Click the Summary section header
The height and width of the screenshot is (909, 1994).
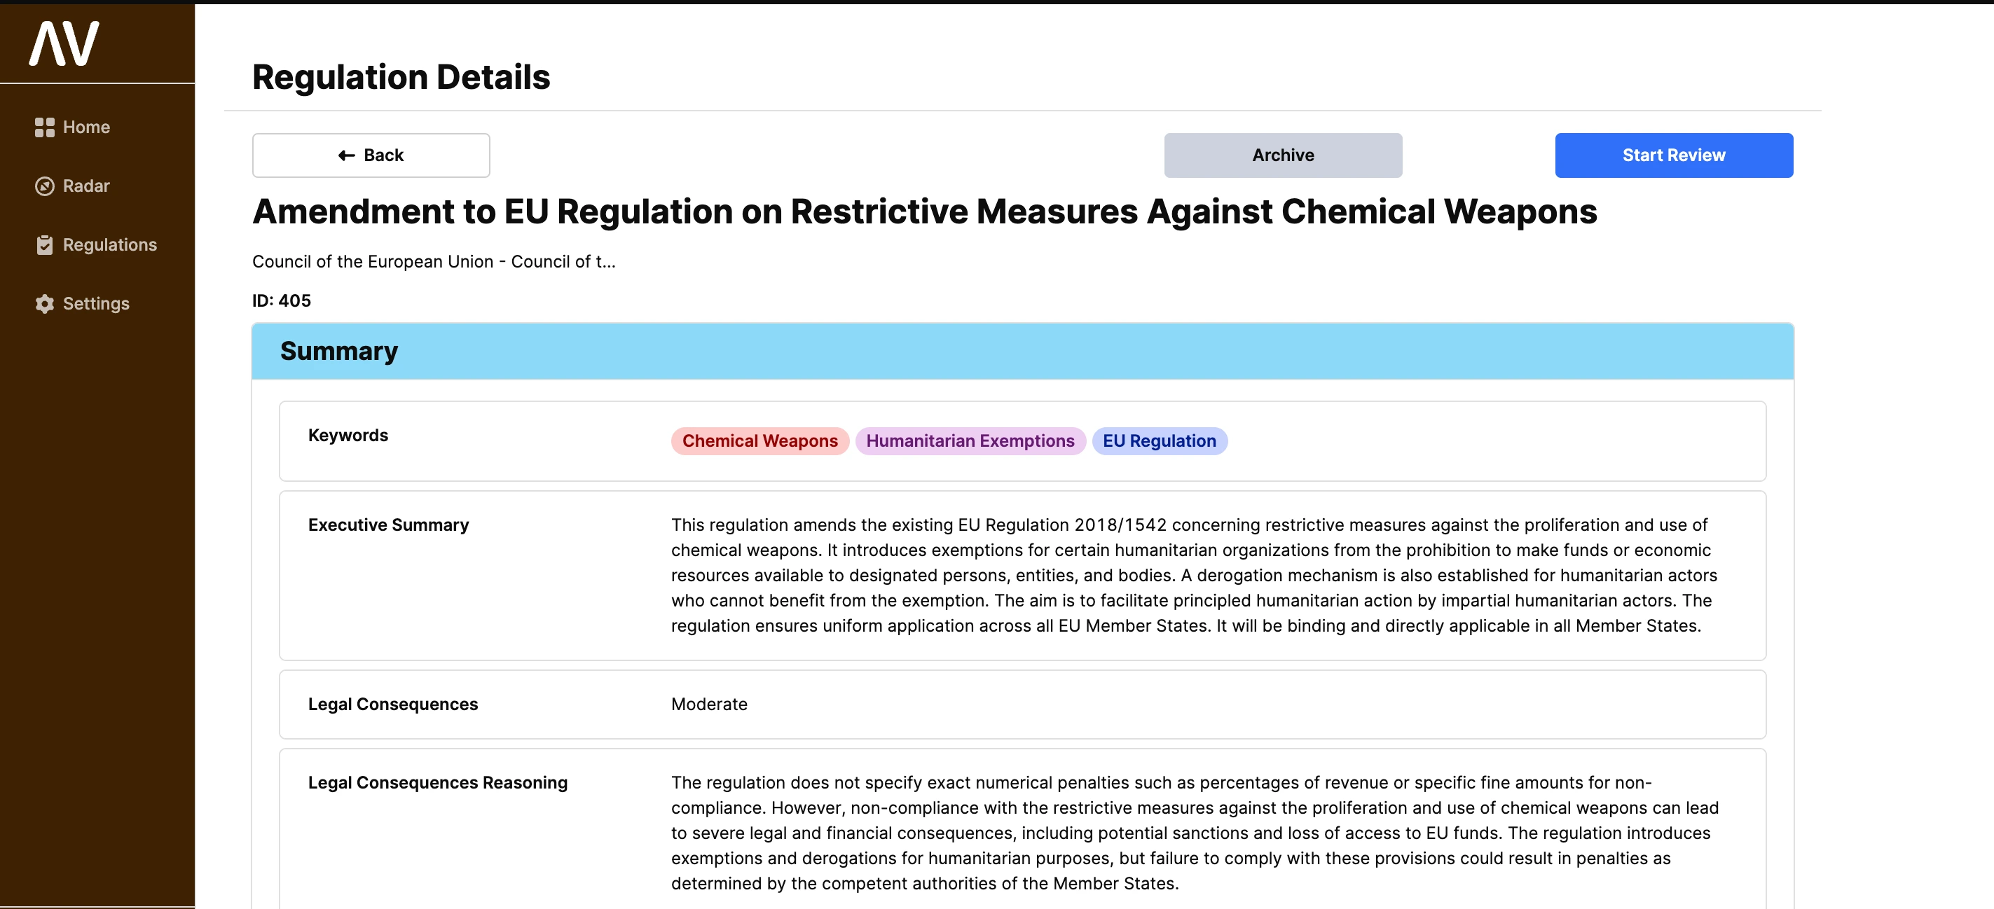[x=339, y=352]
